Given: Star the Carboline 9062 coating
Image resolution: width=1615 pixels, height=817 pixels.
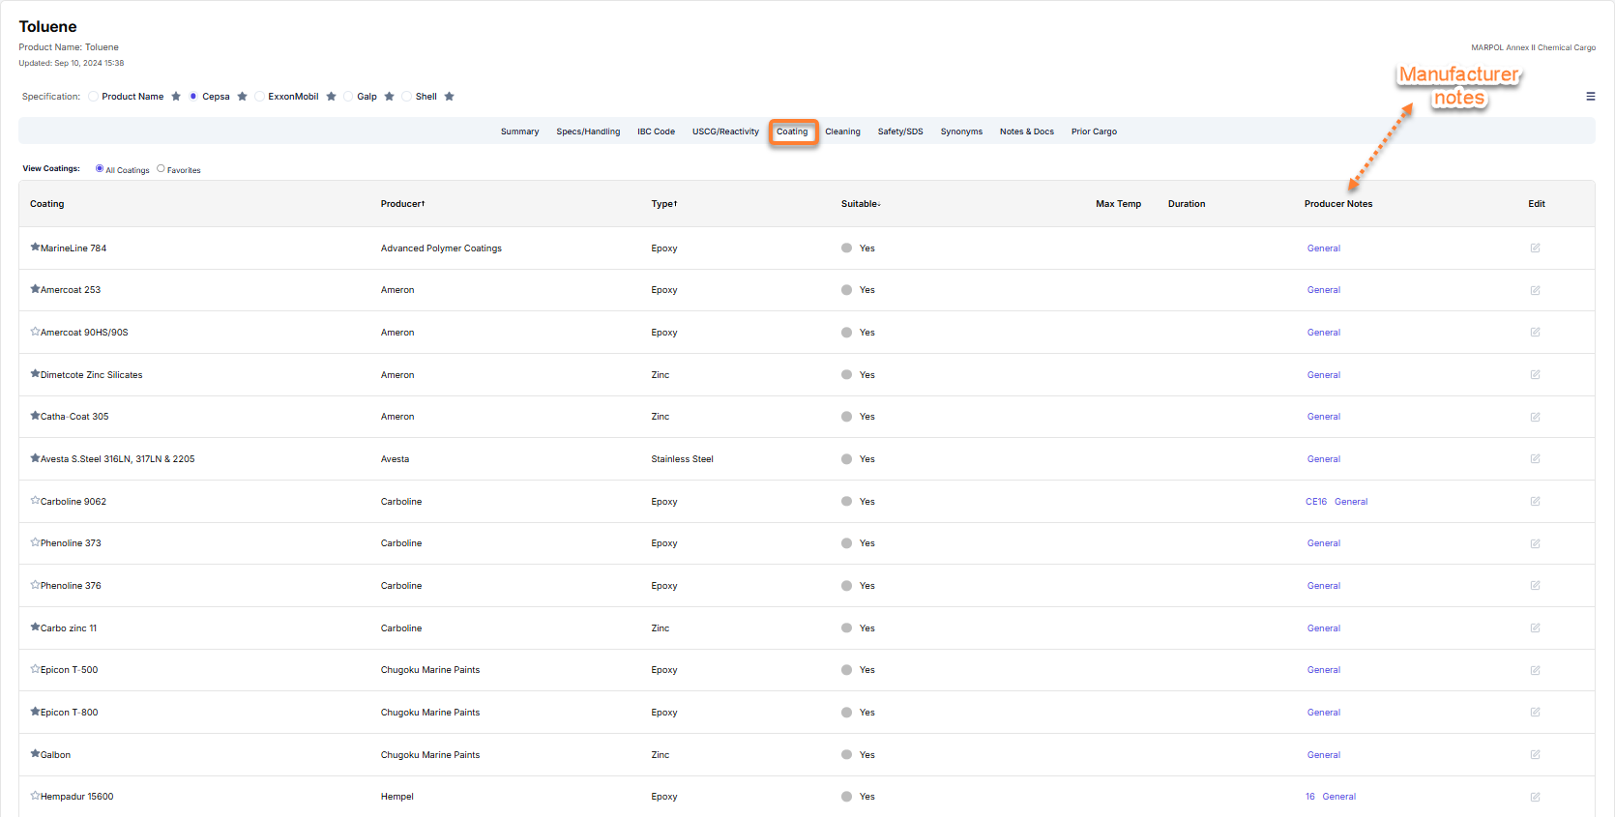Looking at the screenshot, I should [35, 501].
